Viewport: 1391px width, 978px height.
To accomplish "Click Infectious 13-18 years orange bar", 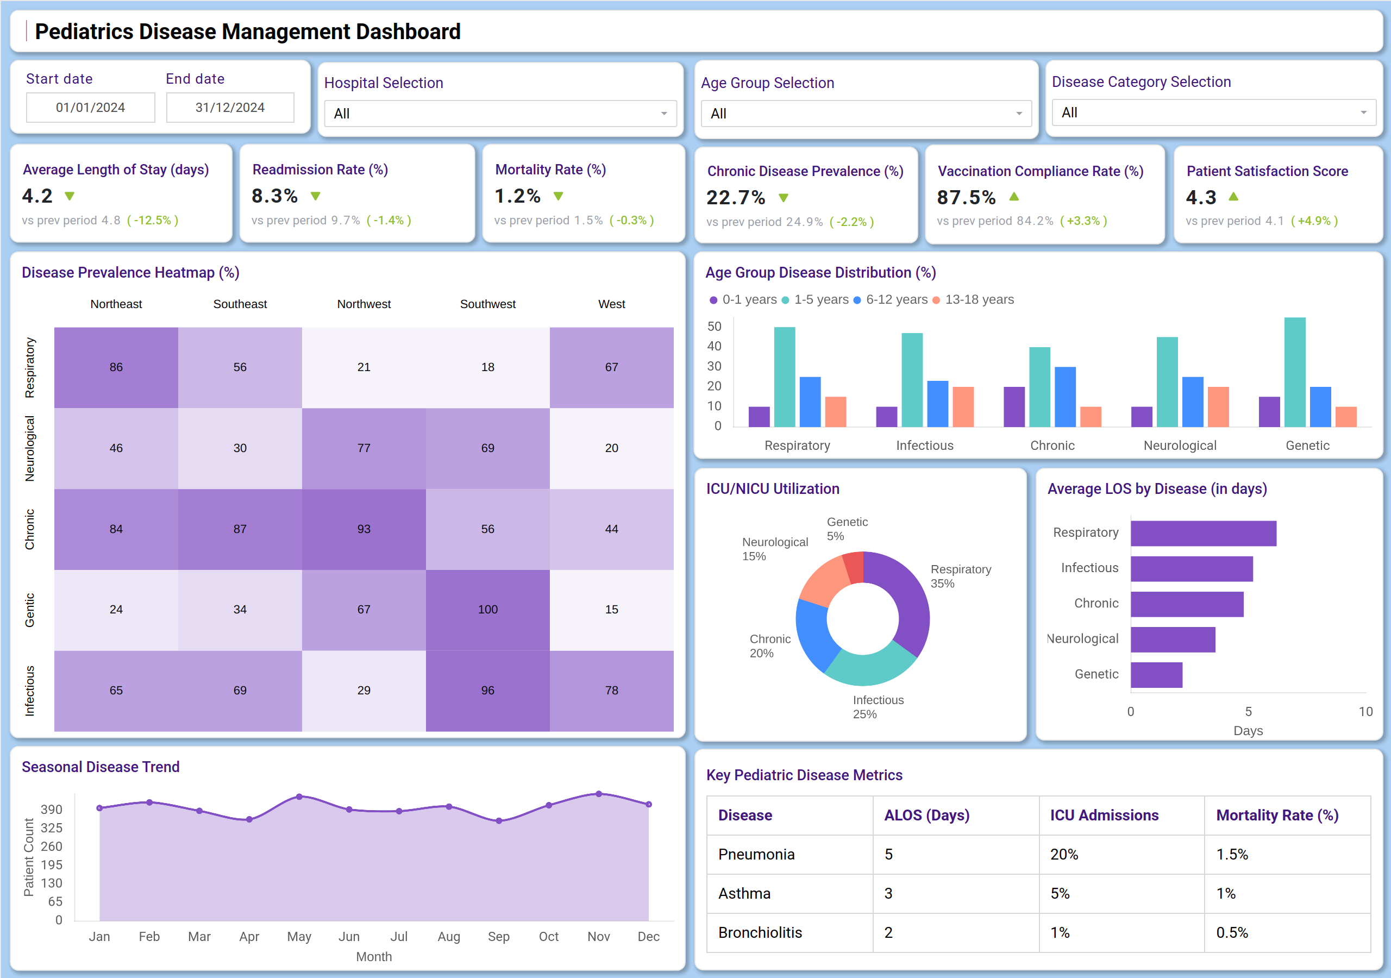I will pos(963,406).
